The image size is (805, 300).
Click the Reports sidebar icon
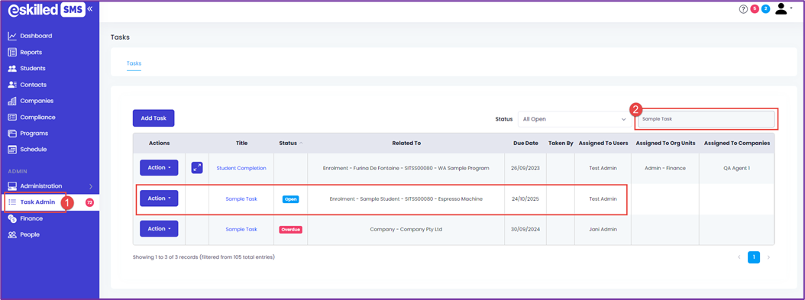pyautogui.click(x=12, y=53)
